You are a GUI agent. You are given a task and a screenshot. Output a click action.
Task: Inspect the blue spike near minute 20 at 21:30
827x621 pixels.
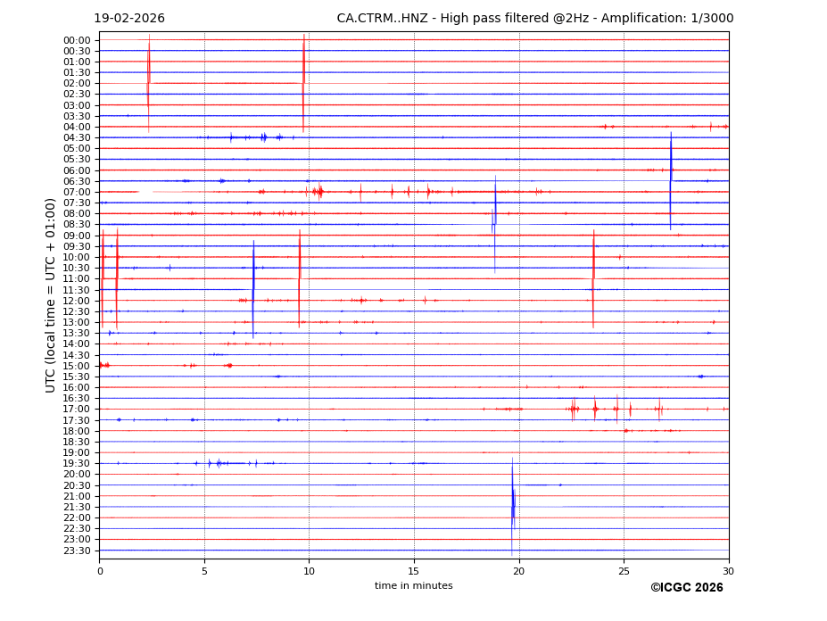513,506
